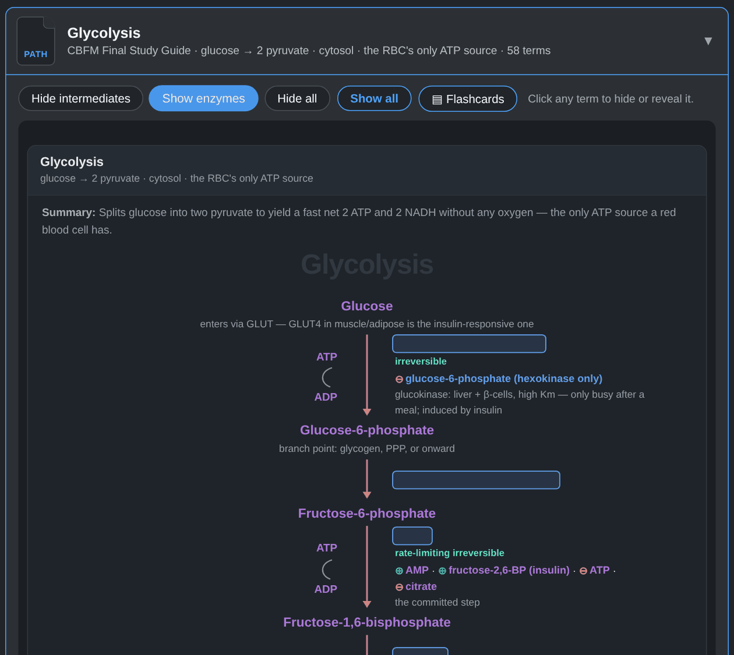Screen dimensions: 734x655
Task: Click the PATH file icon
Action: coord(36,41)
